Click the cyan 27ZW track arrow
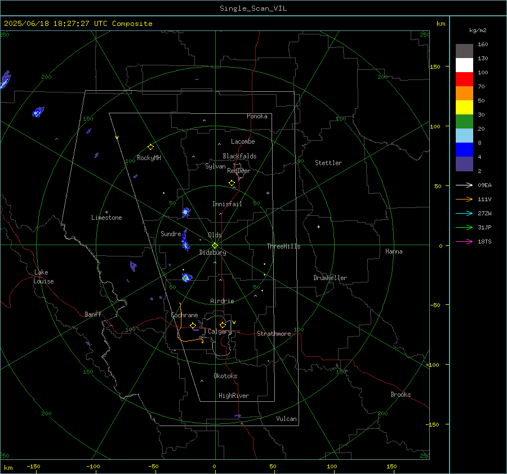This screenshot has height=474, width=507. 464,213
